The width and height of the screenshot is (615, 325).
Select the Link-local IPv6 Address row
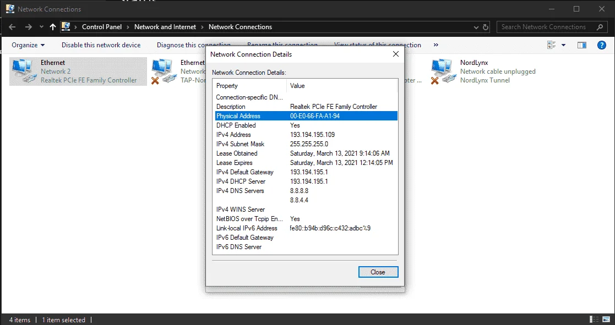pyautogui.click(x=306, y=228)
